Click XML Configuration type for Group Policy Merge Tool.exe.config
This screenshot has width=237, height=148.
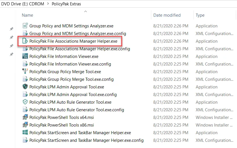[x=214, y=79]
